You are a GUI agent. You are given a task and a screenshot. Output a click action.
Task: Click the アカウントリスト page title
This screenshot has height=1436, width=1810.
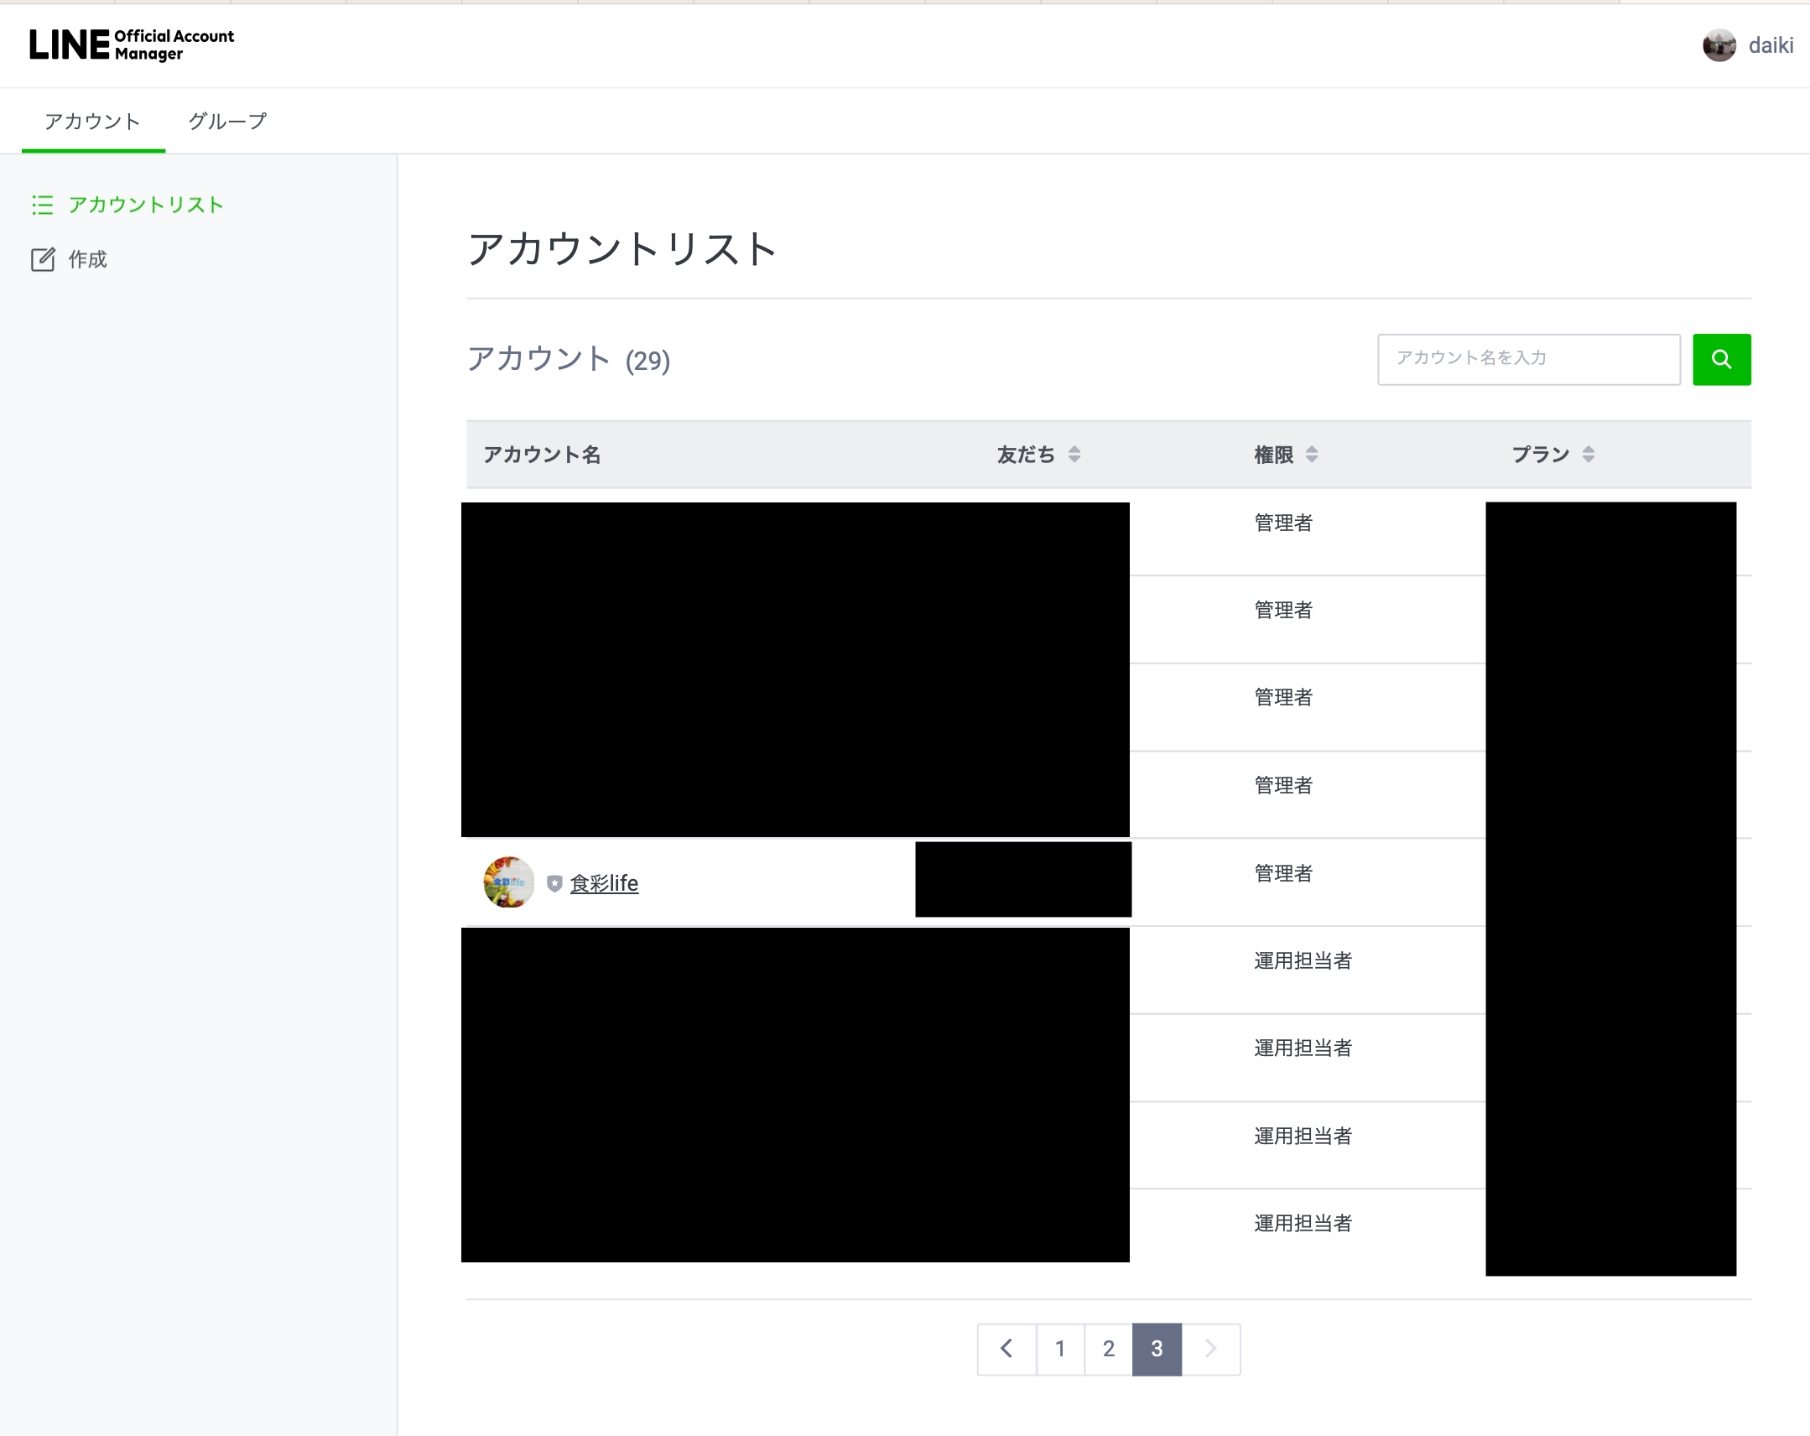click(622, 249)
